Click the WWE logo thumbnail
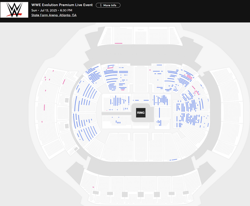This screenshot has height=206, width=250. (x=14, y=10)
